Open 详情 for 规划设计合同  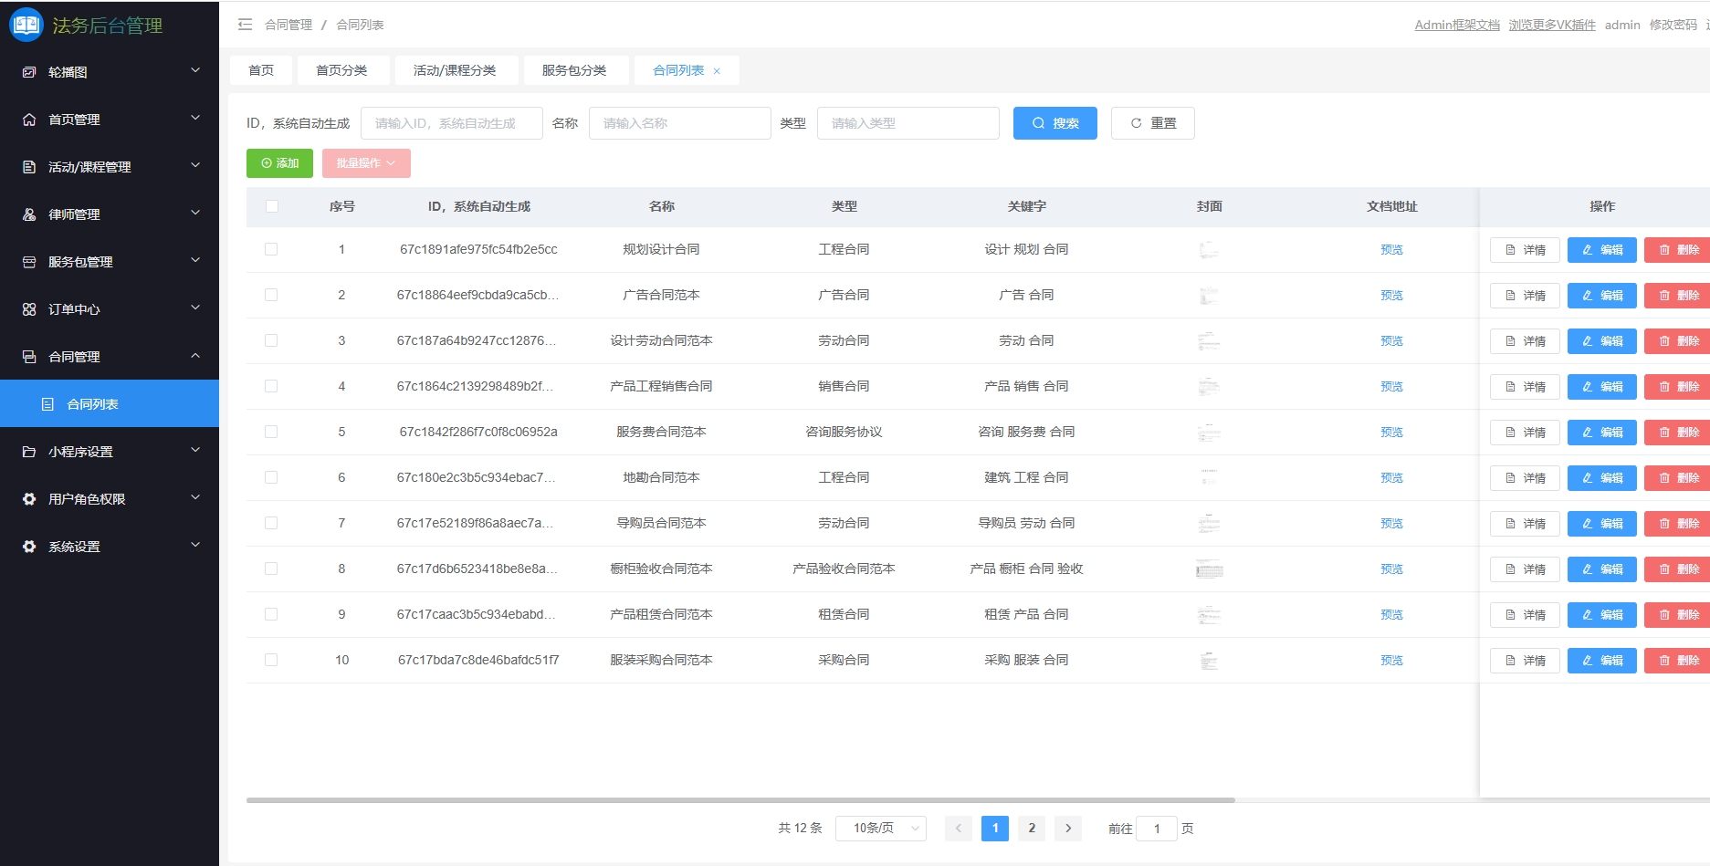(x=1525, y=250)
